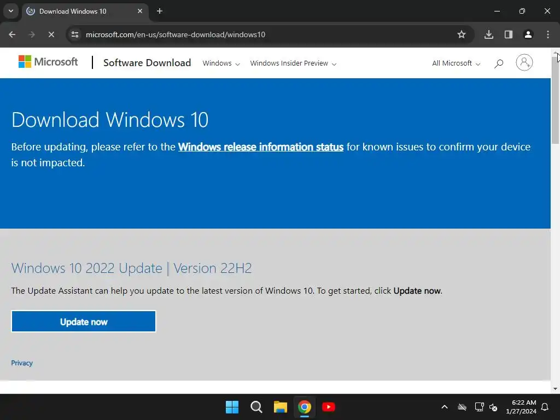Open File Explorer from taskbar

[281, 407]
